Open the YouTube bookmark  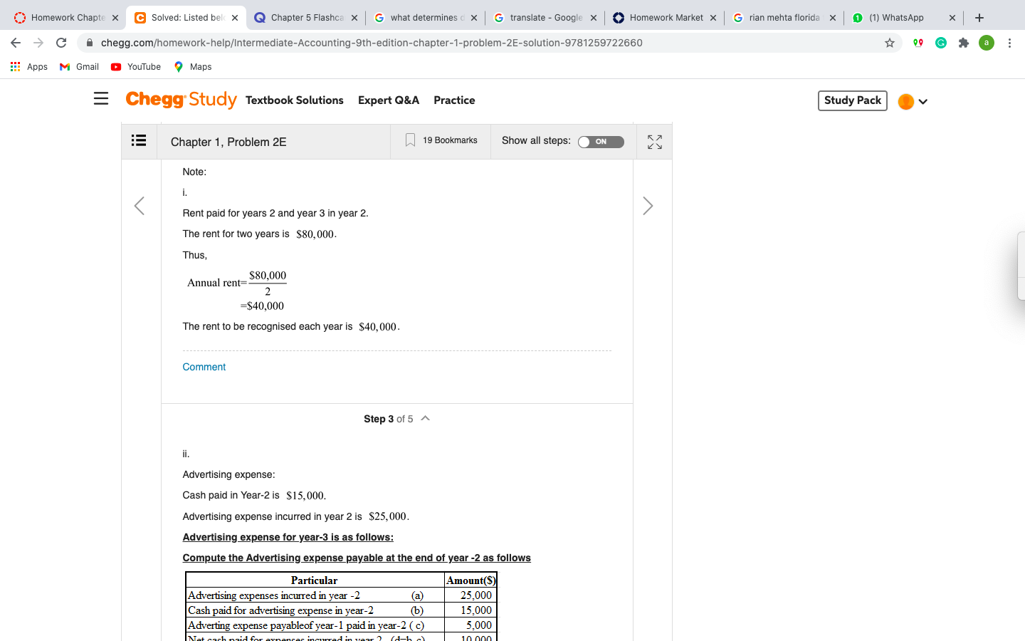pos(136,67)
